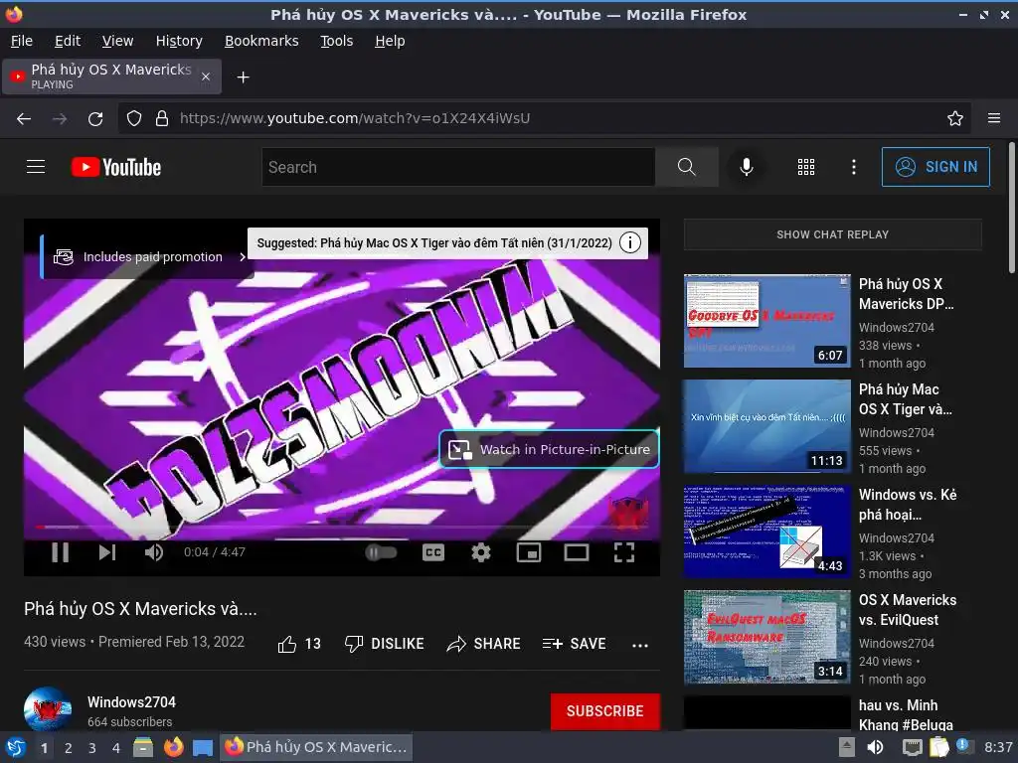Image resolution: width=1018 pixels, height=763 pixels.
Task: Mute the video volume
Action: 154,552
